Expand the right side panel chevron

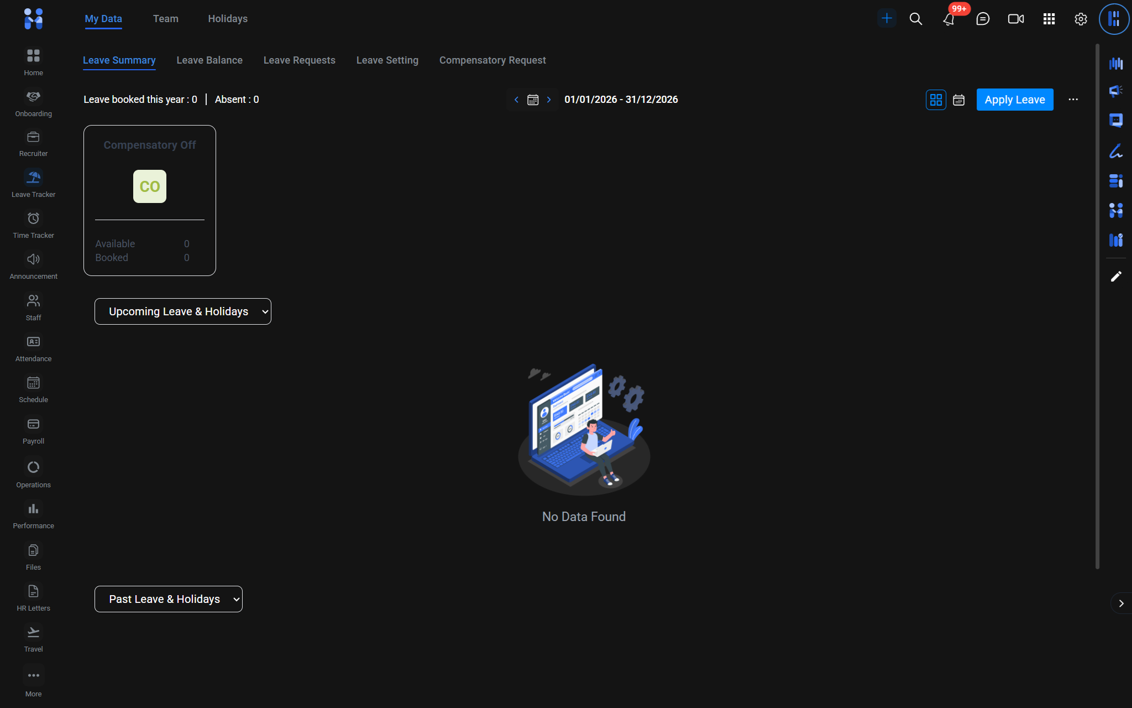(1121, 603)
